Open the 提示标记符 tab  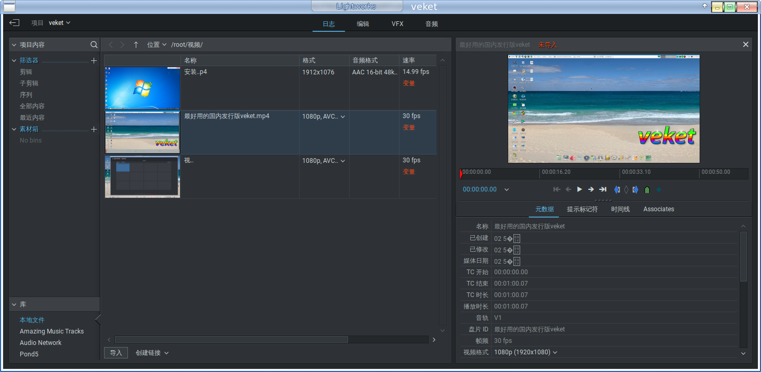point(582,209)
